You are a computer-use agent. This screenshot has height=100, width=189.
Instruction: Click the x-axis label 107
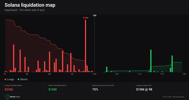click(117, 74)
